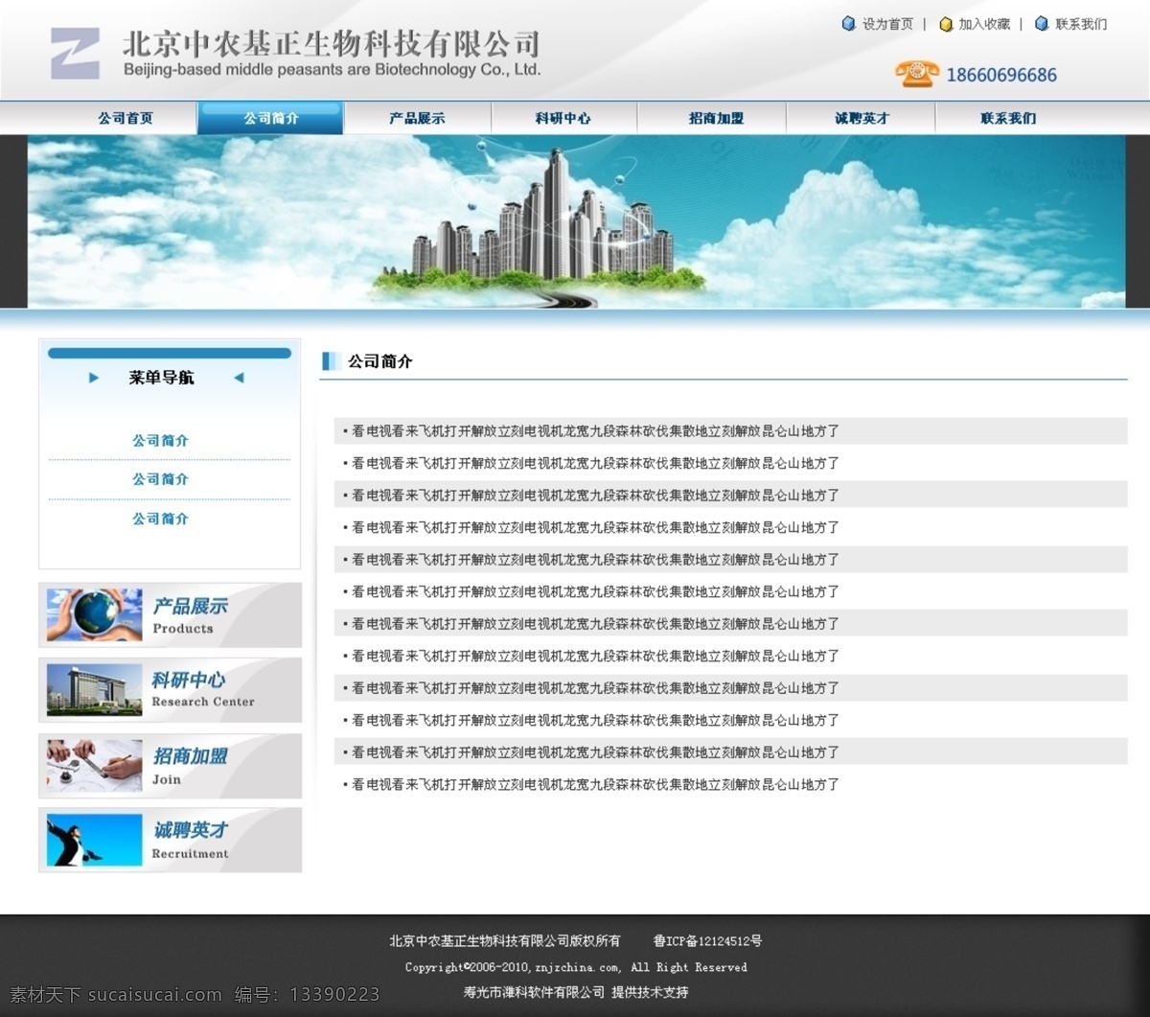This screenshot has height=1017, width=1150.
Task: Click 寿光市潍科软件有限公司 in the footer
Action: (534, 992)
